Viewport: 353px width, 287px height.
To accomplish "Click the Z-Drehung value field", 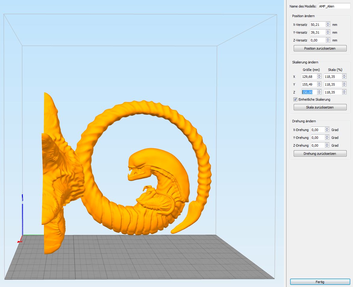I will (318, 145).
